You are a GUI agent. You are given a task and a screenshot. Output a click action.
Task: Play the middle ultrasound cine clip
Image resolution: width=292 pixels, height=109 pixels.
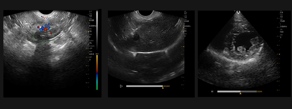tap(121, 86)
